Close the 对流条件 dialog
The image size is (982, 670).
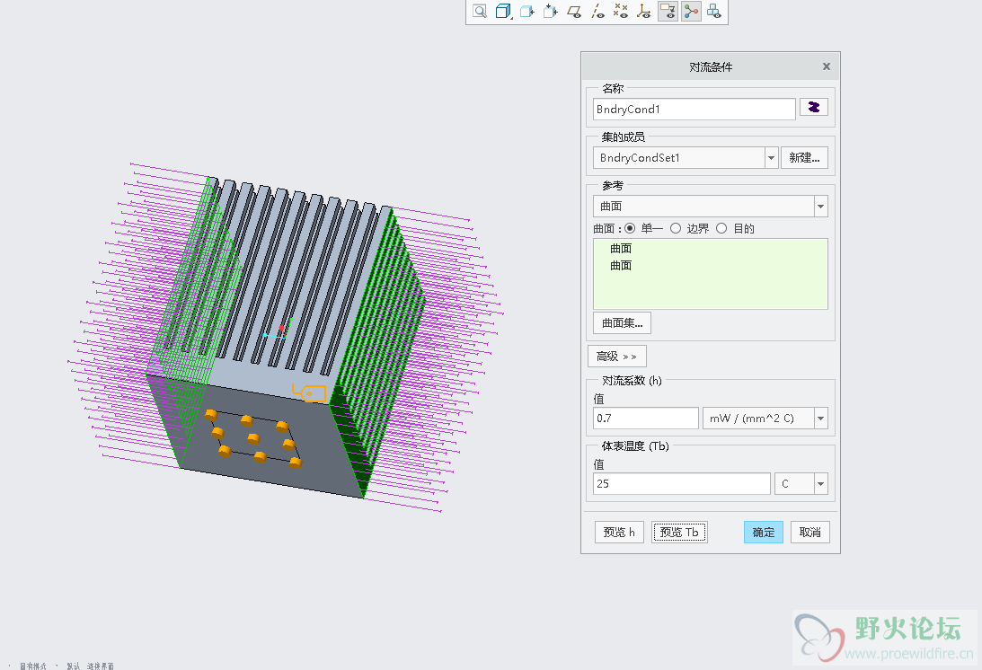coord(826,66)
